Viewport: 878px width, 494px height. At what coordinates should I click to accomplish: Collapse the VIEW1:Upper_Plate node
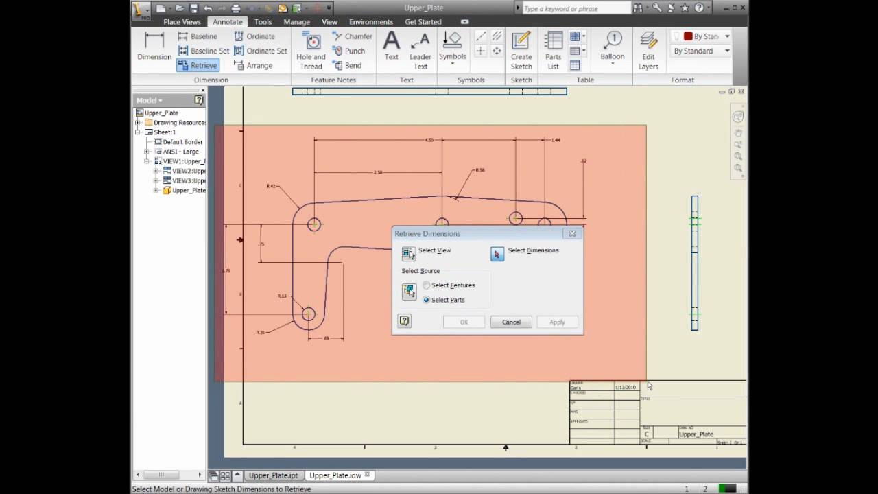pyautogui.click(x=147, y=161)
